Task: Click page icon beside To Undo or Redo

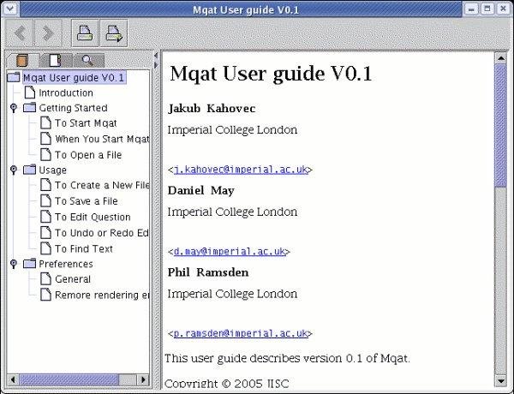Action: pos(45,232)
